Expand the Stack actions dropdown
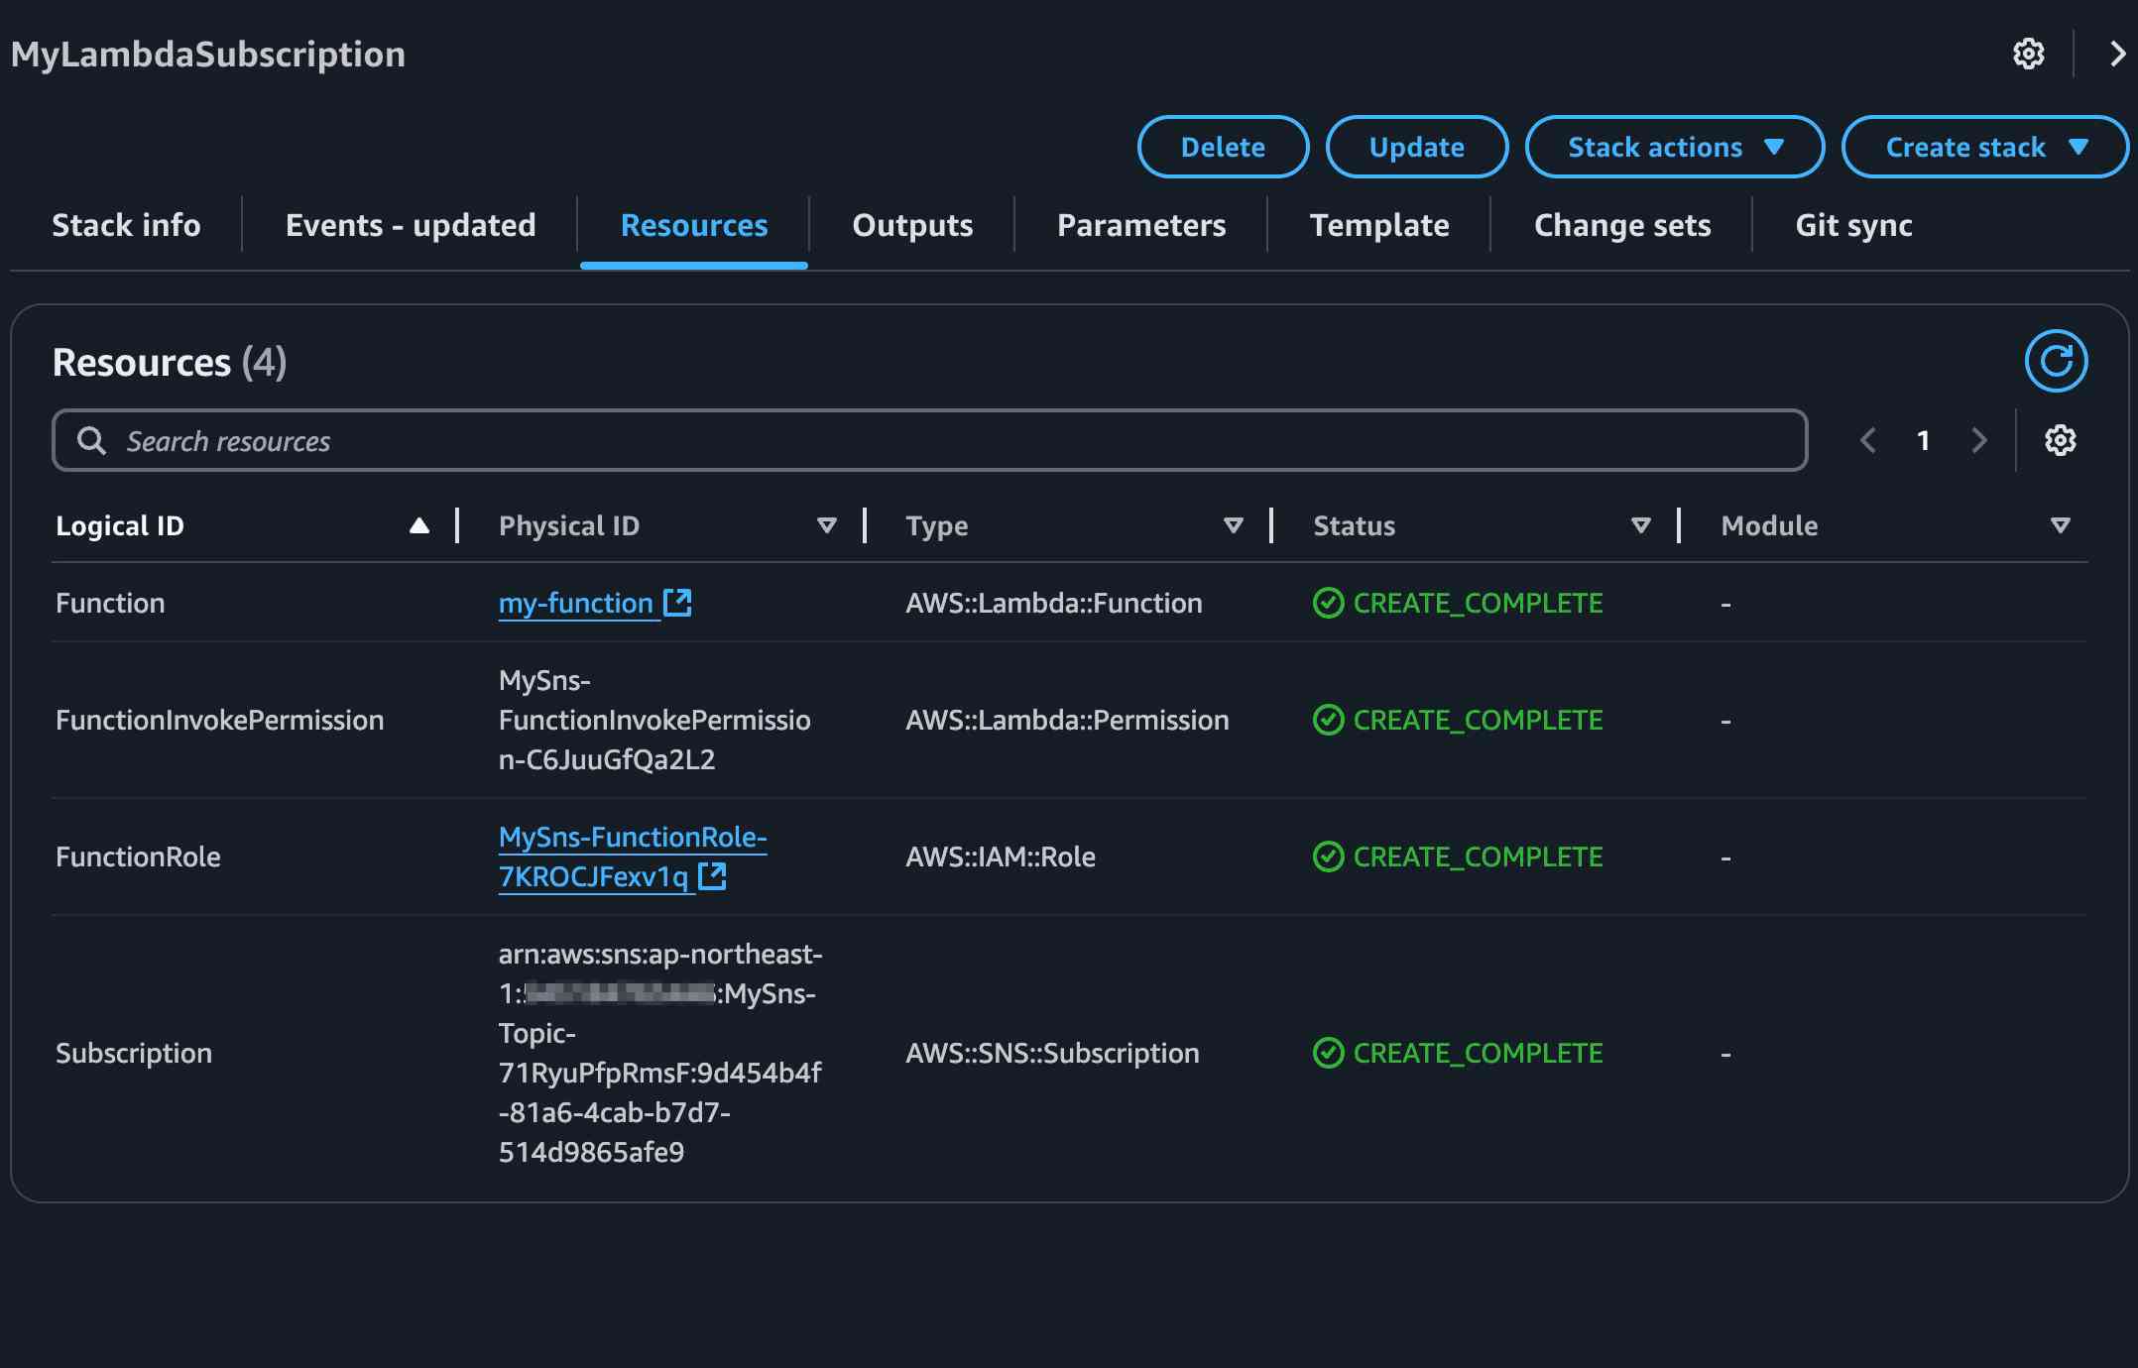The image size is (2138, 1368). coord(1674,147)
